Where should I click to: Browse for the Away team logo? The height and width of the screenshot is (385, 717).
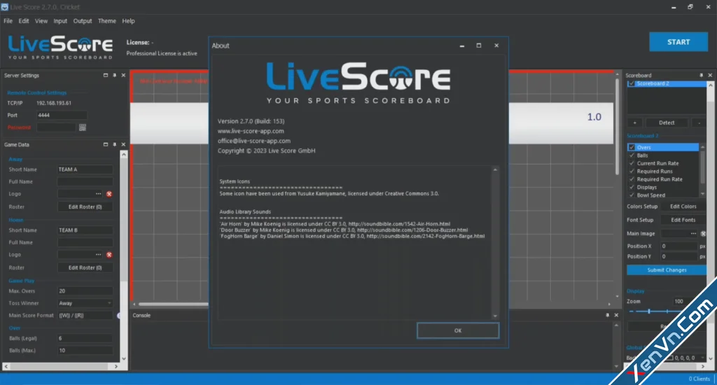coord(98,194)
